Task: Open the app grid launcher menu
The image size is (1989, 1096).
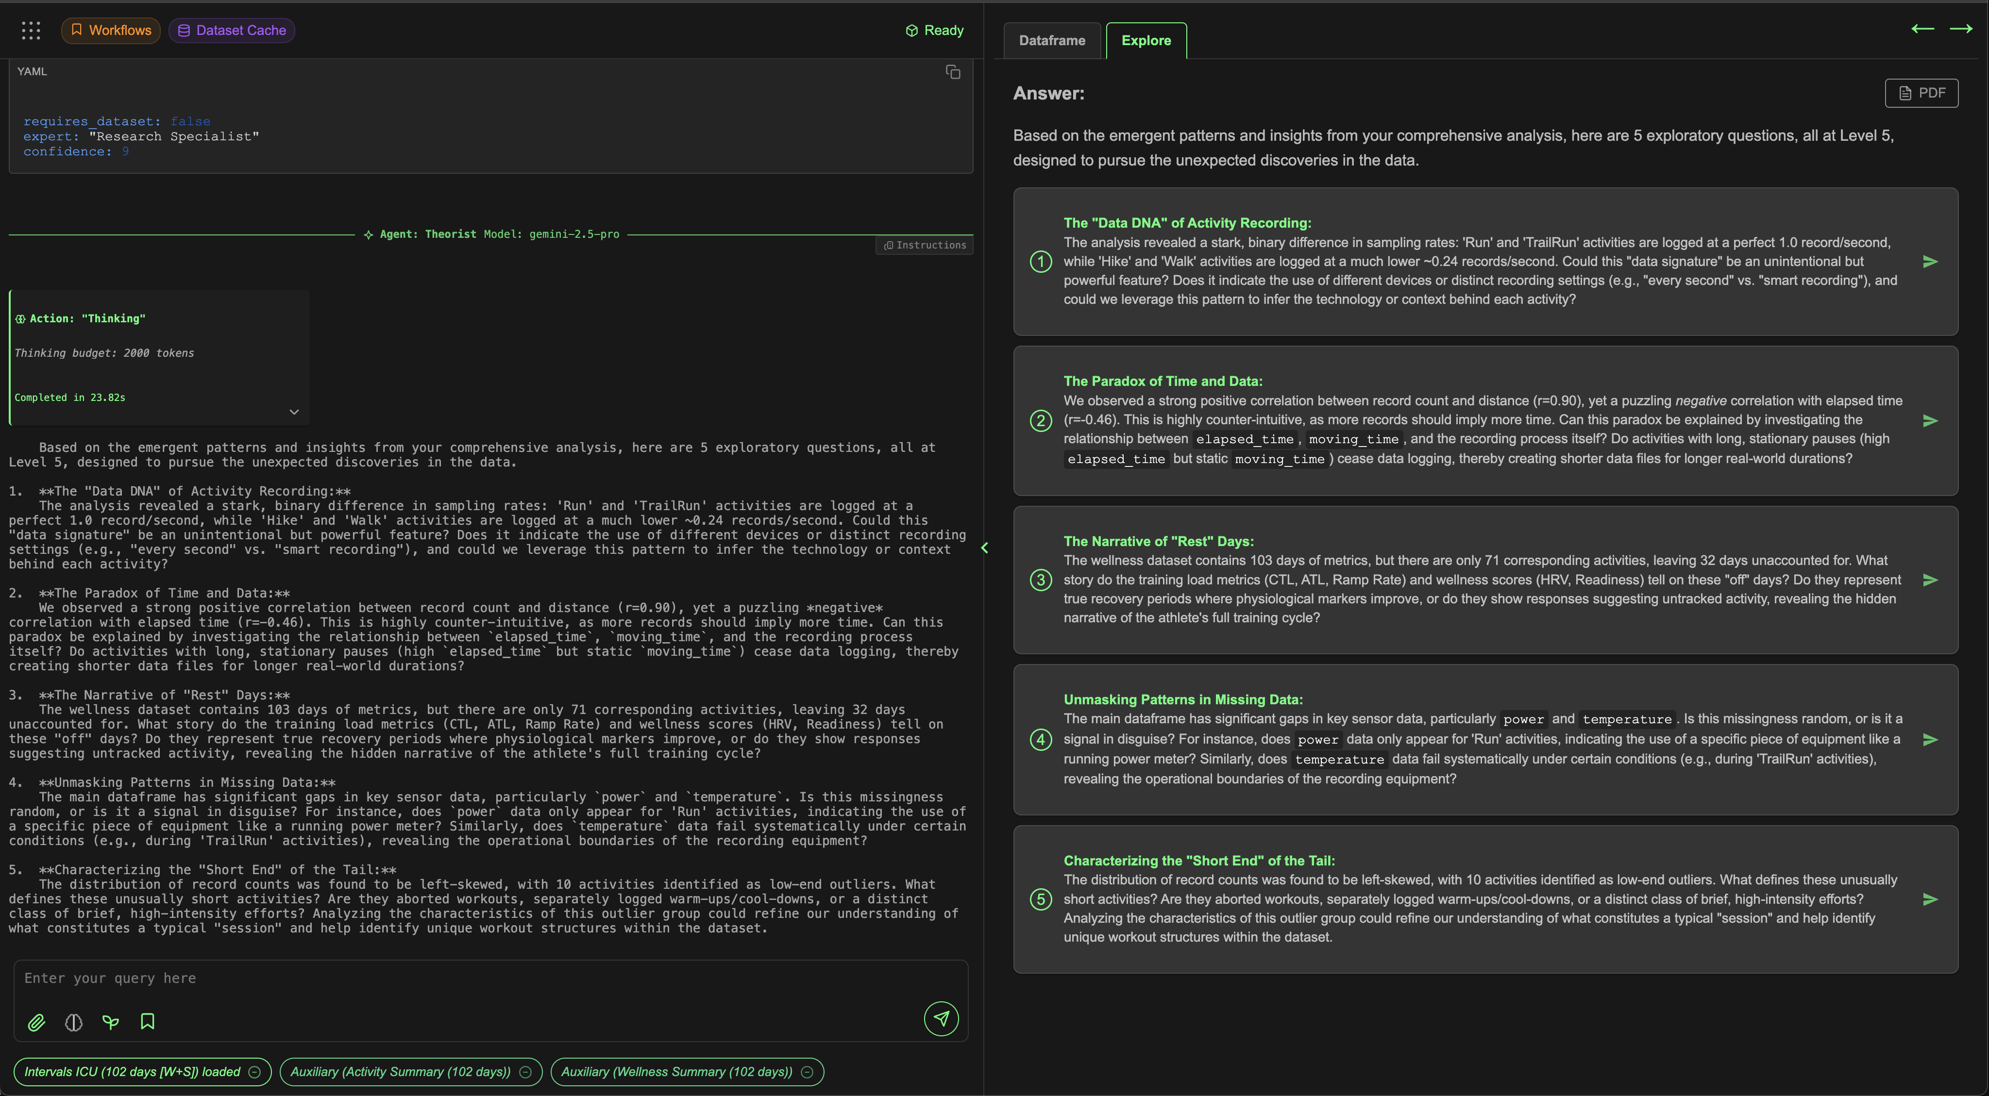Action: [x=31, y=30]
